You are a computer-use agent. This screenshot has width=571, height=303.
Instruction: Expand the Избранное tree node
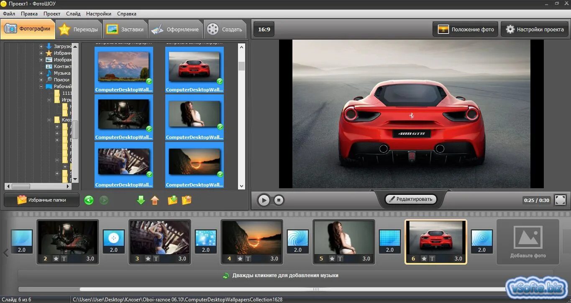(41, 53)
